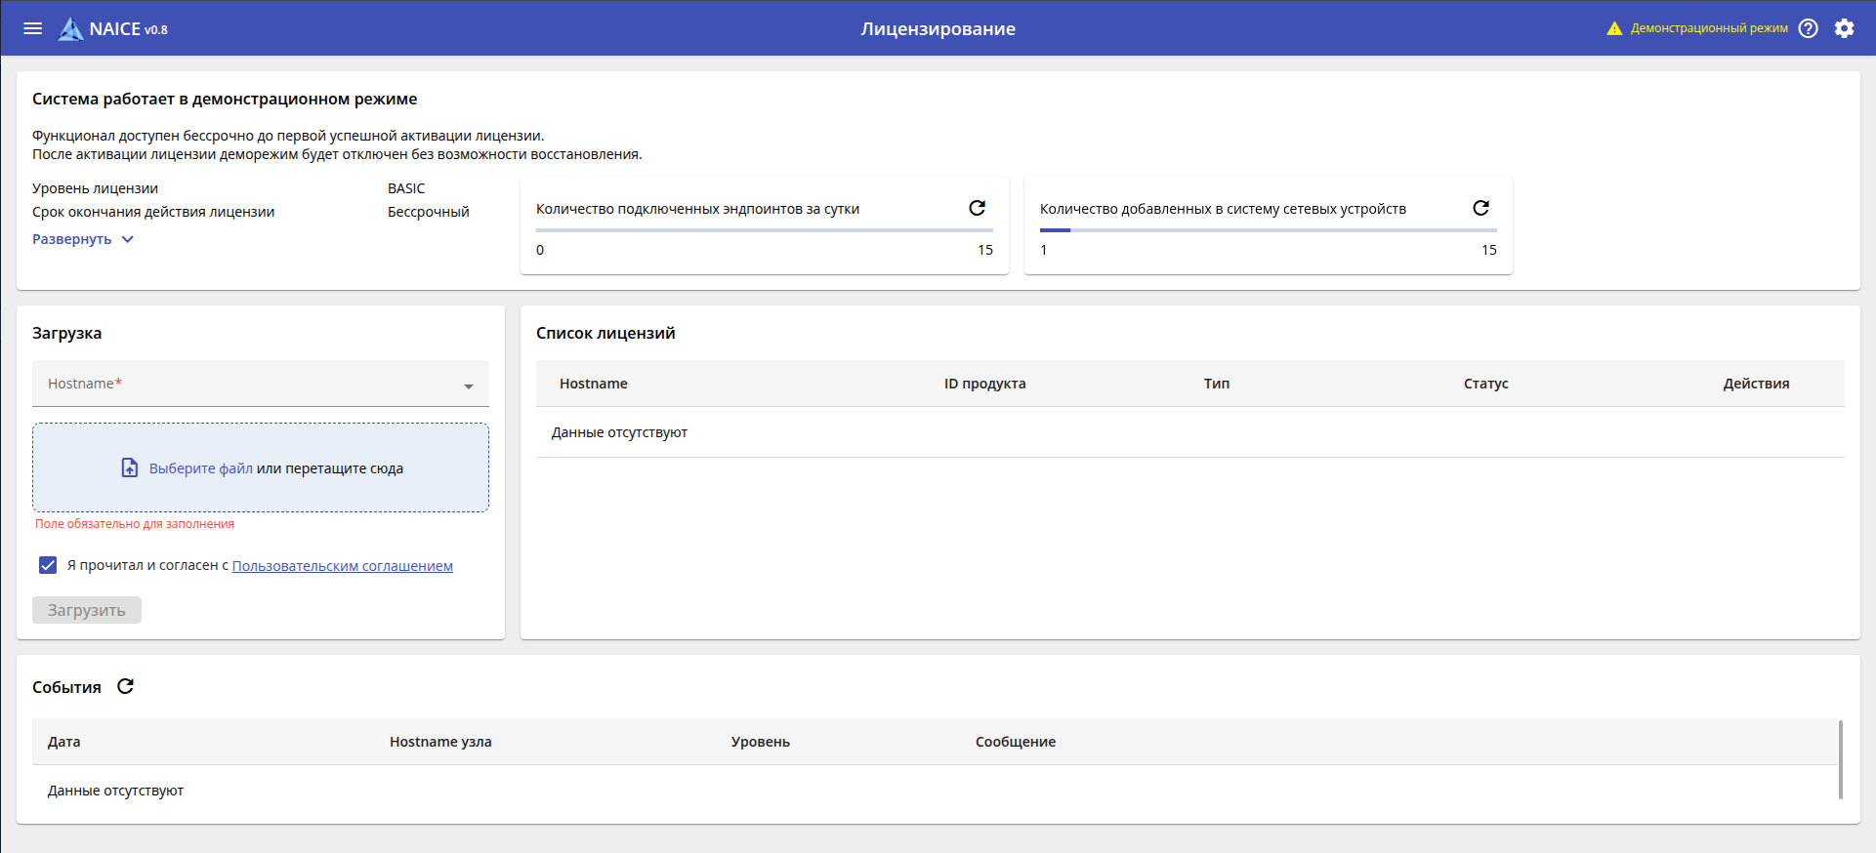Refresh connected endpoints per day counter

click(977, 208)
